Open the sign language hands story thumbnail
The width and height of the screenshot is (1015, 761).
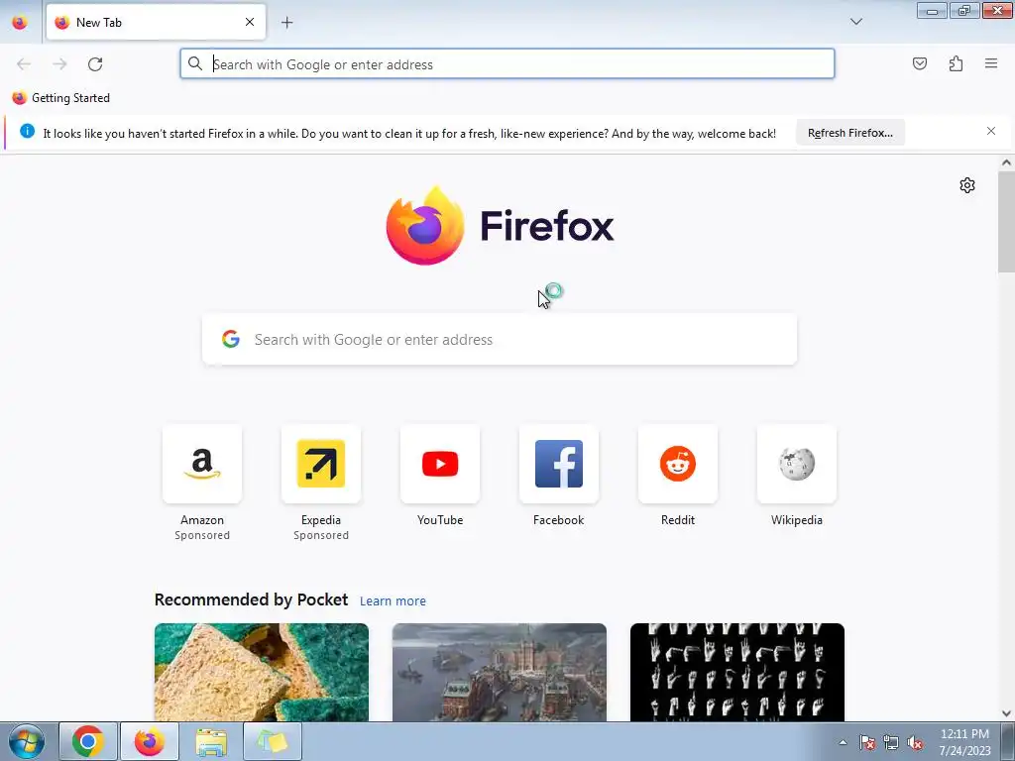(737, 673)
